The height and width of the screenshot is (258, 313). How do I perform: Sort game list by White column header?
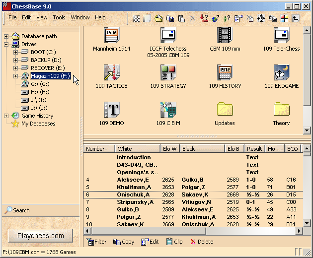[x=138, y=149]
